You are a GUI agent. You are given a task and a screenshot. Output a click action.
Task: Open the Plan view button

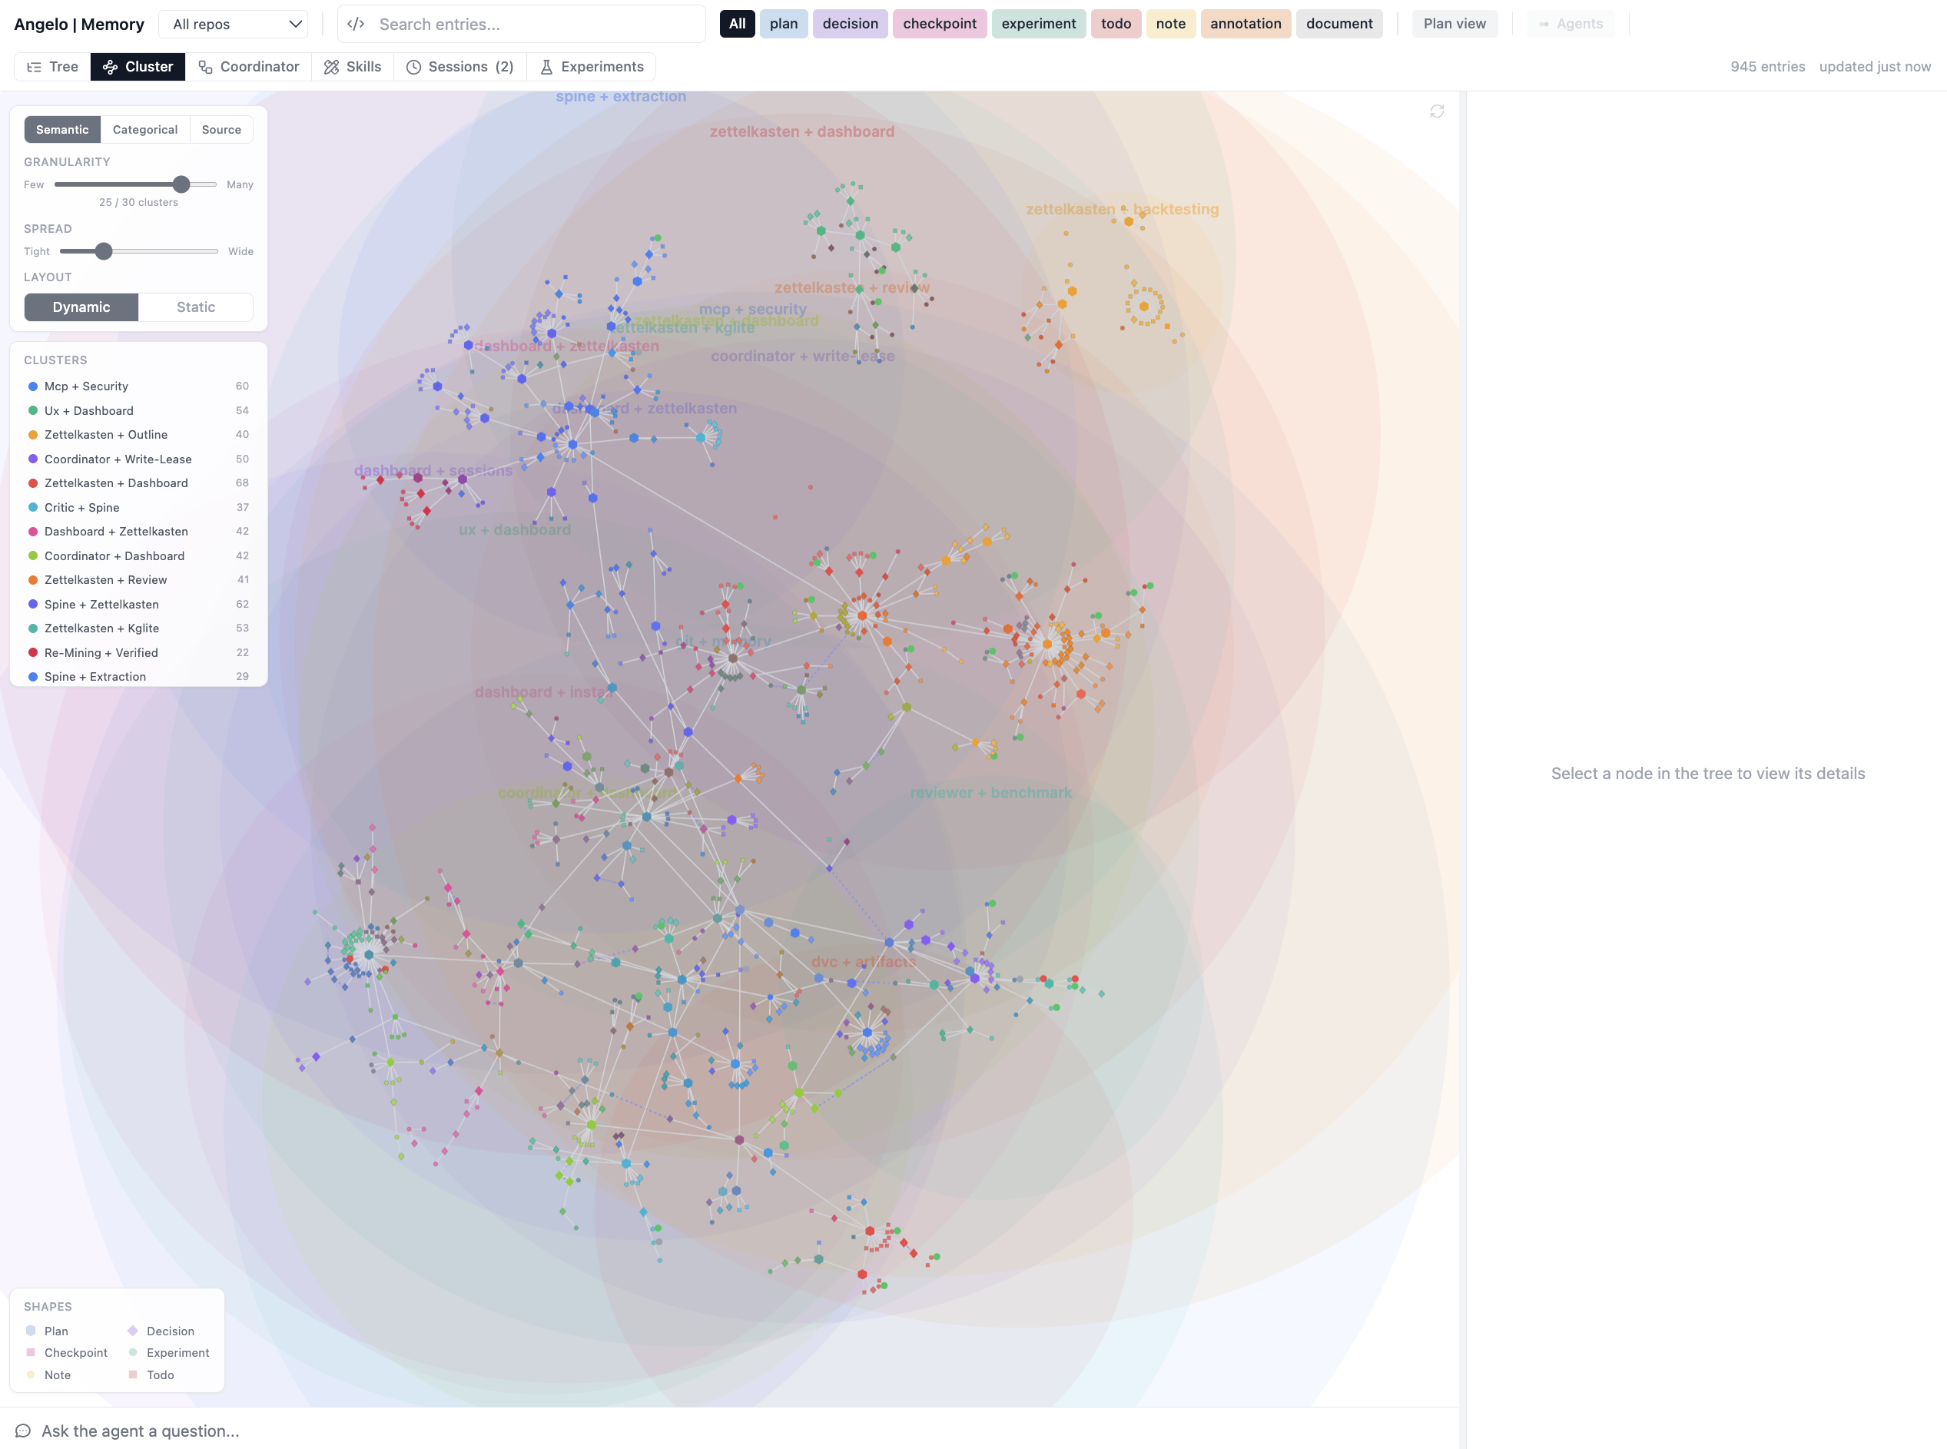[x=1454, y=24]
